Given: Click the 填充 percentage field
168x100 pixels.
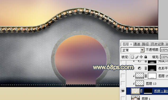Looking at the screenshot, I should (x=164, y=57).
